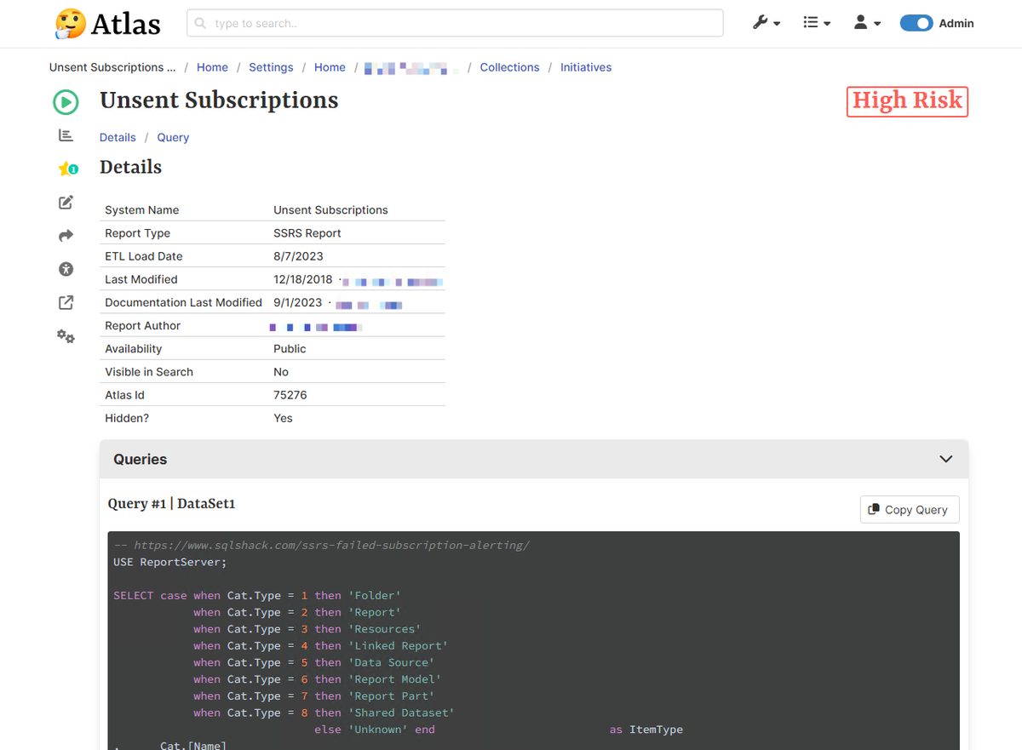Image resolution: width=1022 pixels, height=750 pixels.
Task: Click the Copy Query button
Action: (909, 509)
